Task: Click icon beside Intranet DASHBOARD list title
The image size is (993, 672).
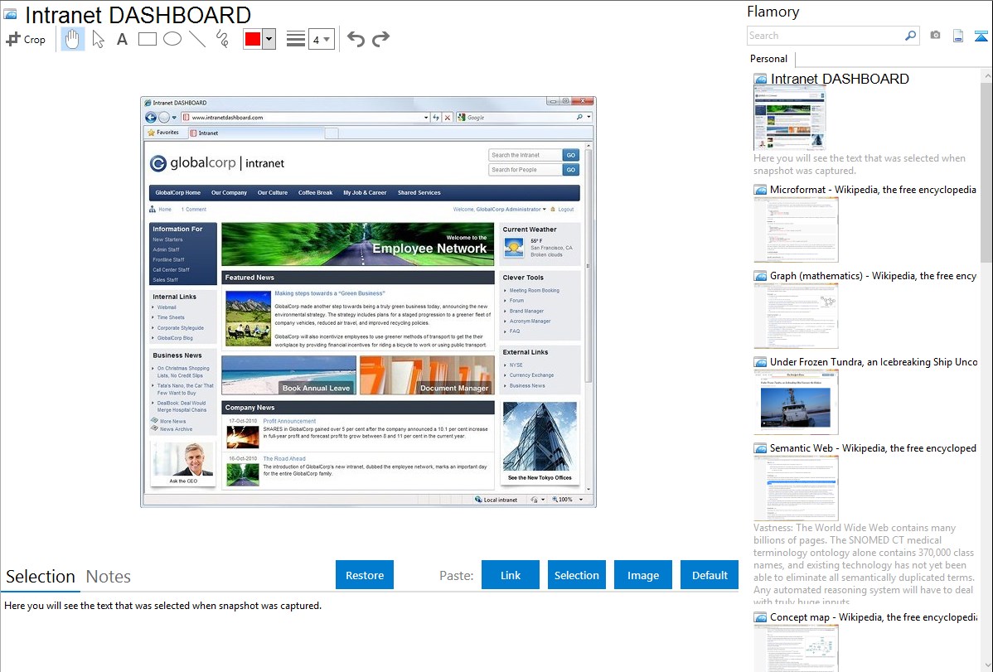Action: tap(760, 80)
